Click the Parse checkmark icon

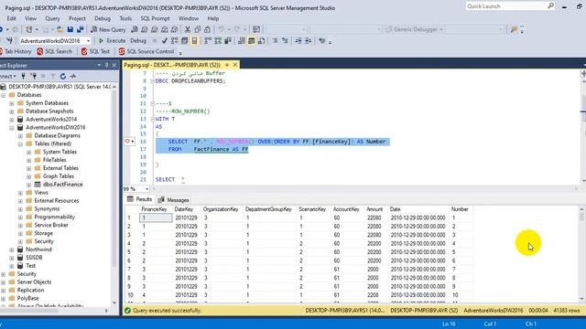point(165,40)
